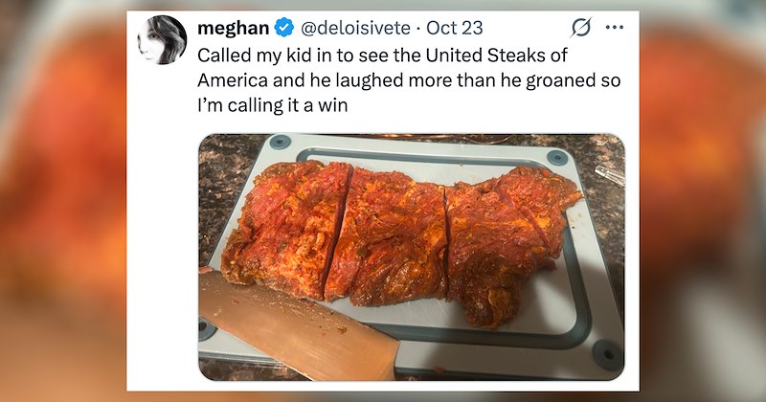Open the three-dot more options menu

[x=614, y=28]
